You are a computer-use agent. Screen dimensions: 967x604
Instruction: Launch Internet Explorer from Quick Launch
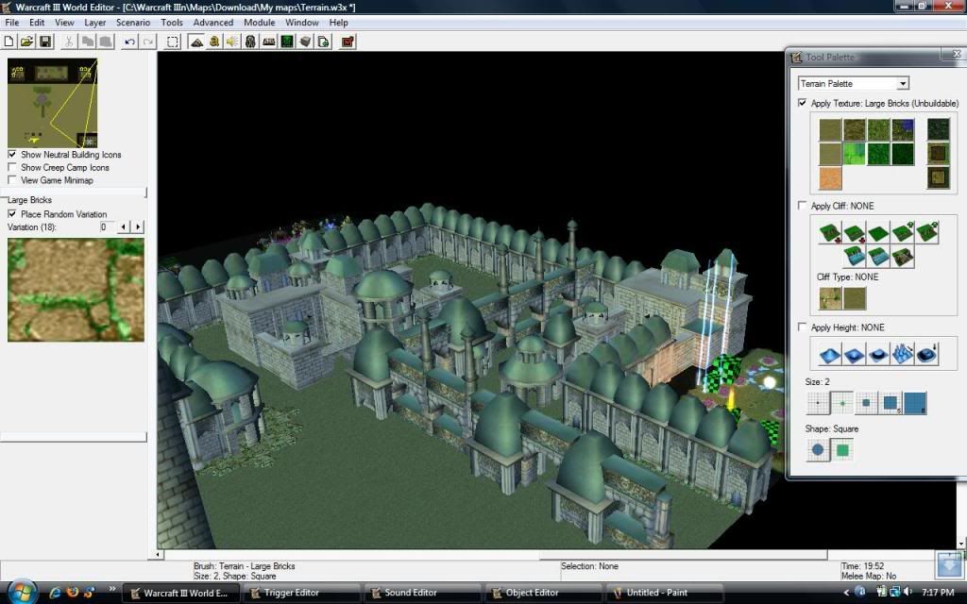coord(56,593)
